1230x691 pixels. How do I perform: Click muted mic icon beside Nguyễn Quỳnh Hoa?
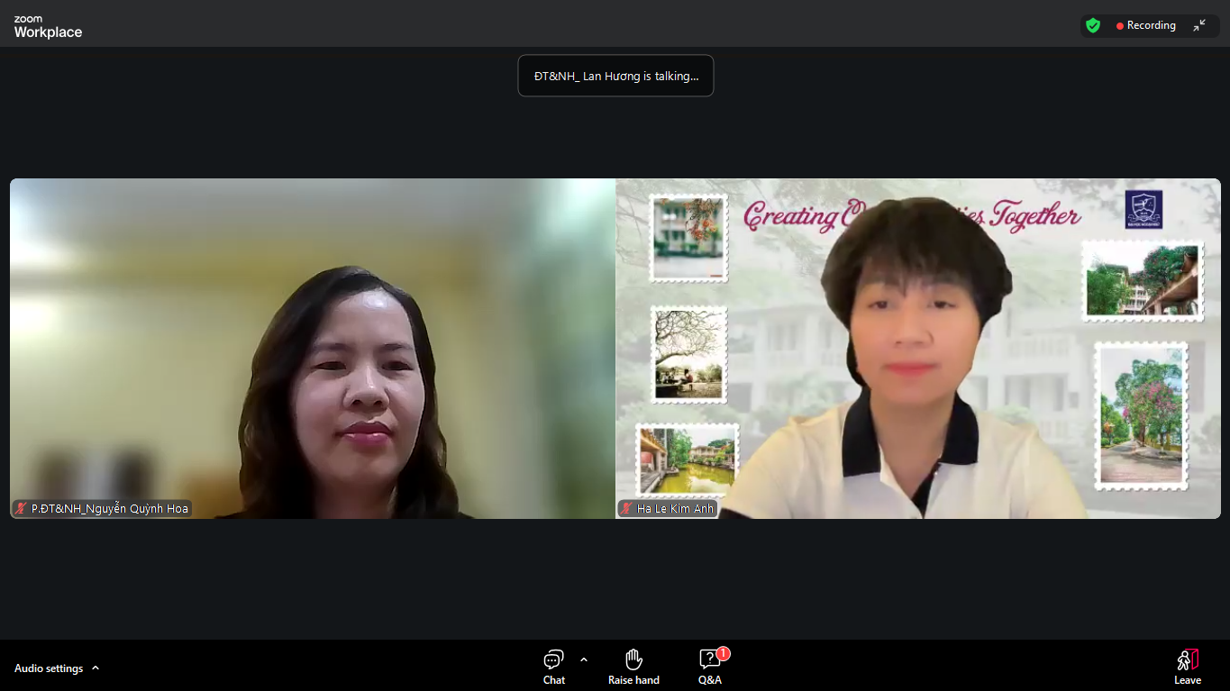[21, 508]
